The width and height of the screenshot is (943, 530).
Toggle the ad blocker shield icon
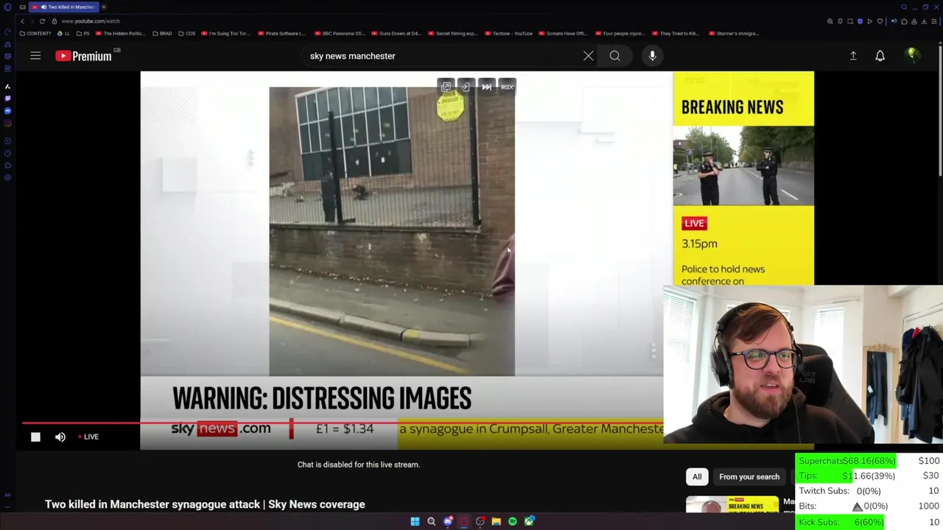tap(860, 21)
